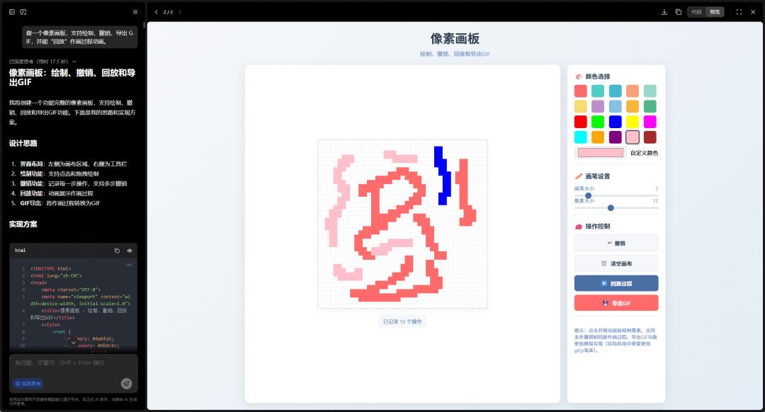Select the magenta color swatch
Screen dimensions: 765x412
pyautogui.click(x=650, y=122)
